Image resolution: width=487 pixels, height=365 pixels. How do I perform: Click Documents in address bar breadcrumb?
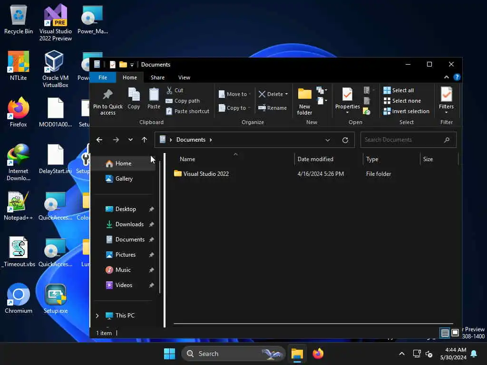(191, 140)
